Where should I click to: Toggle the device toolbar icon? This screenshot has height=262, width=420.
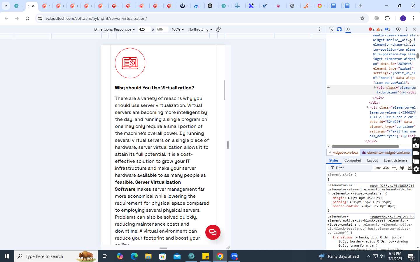coord(339,29)
